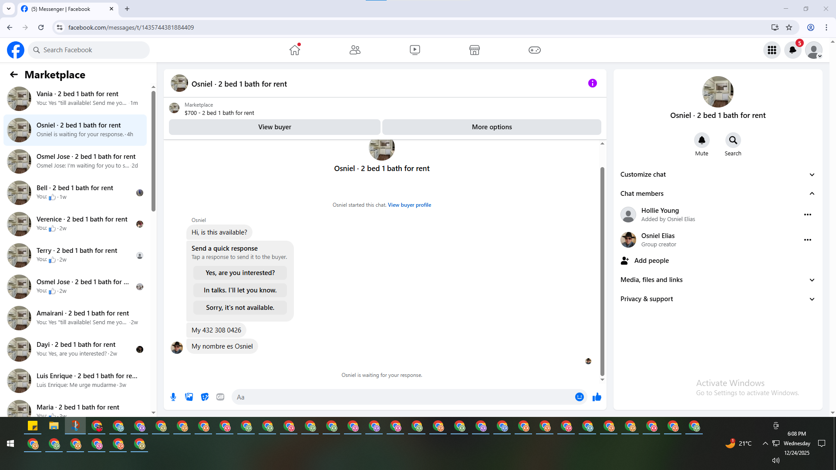This screenshot has height=470, width=836.
Task: Open the sticker picker icon
Action: tap(205, 397)
